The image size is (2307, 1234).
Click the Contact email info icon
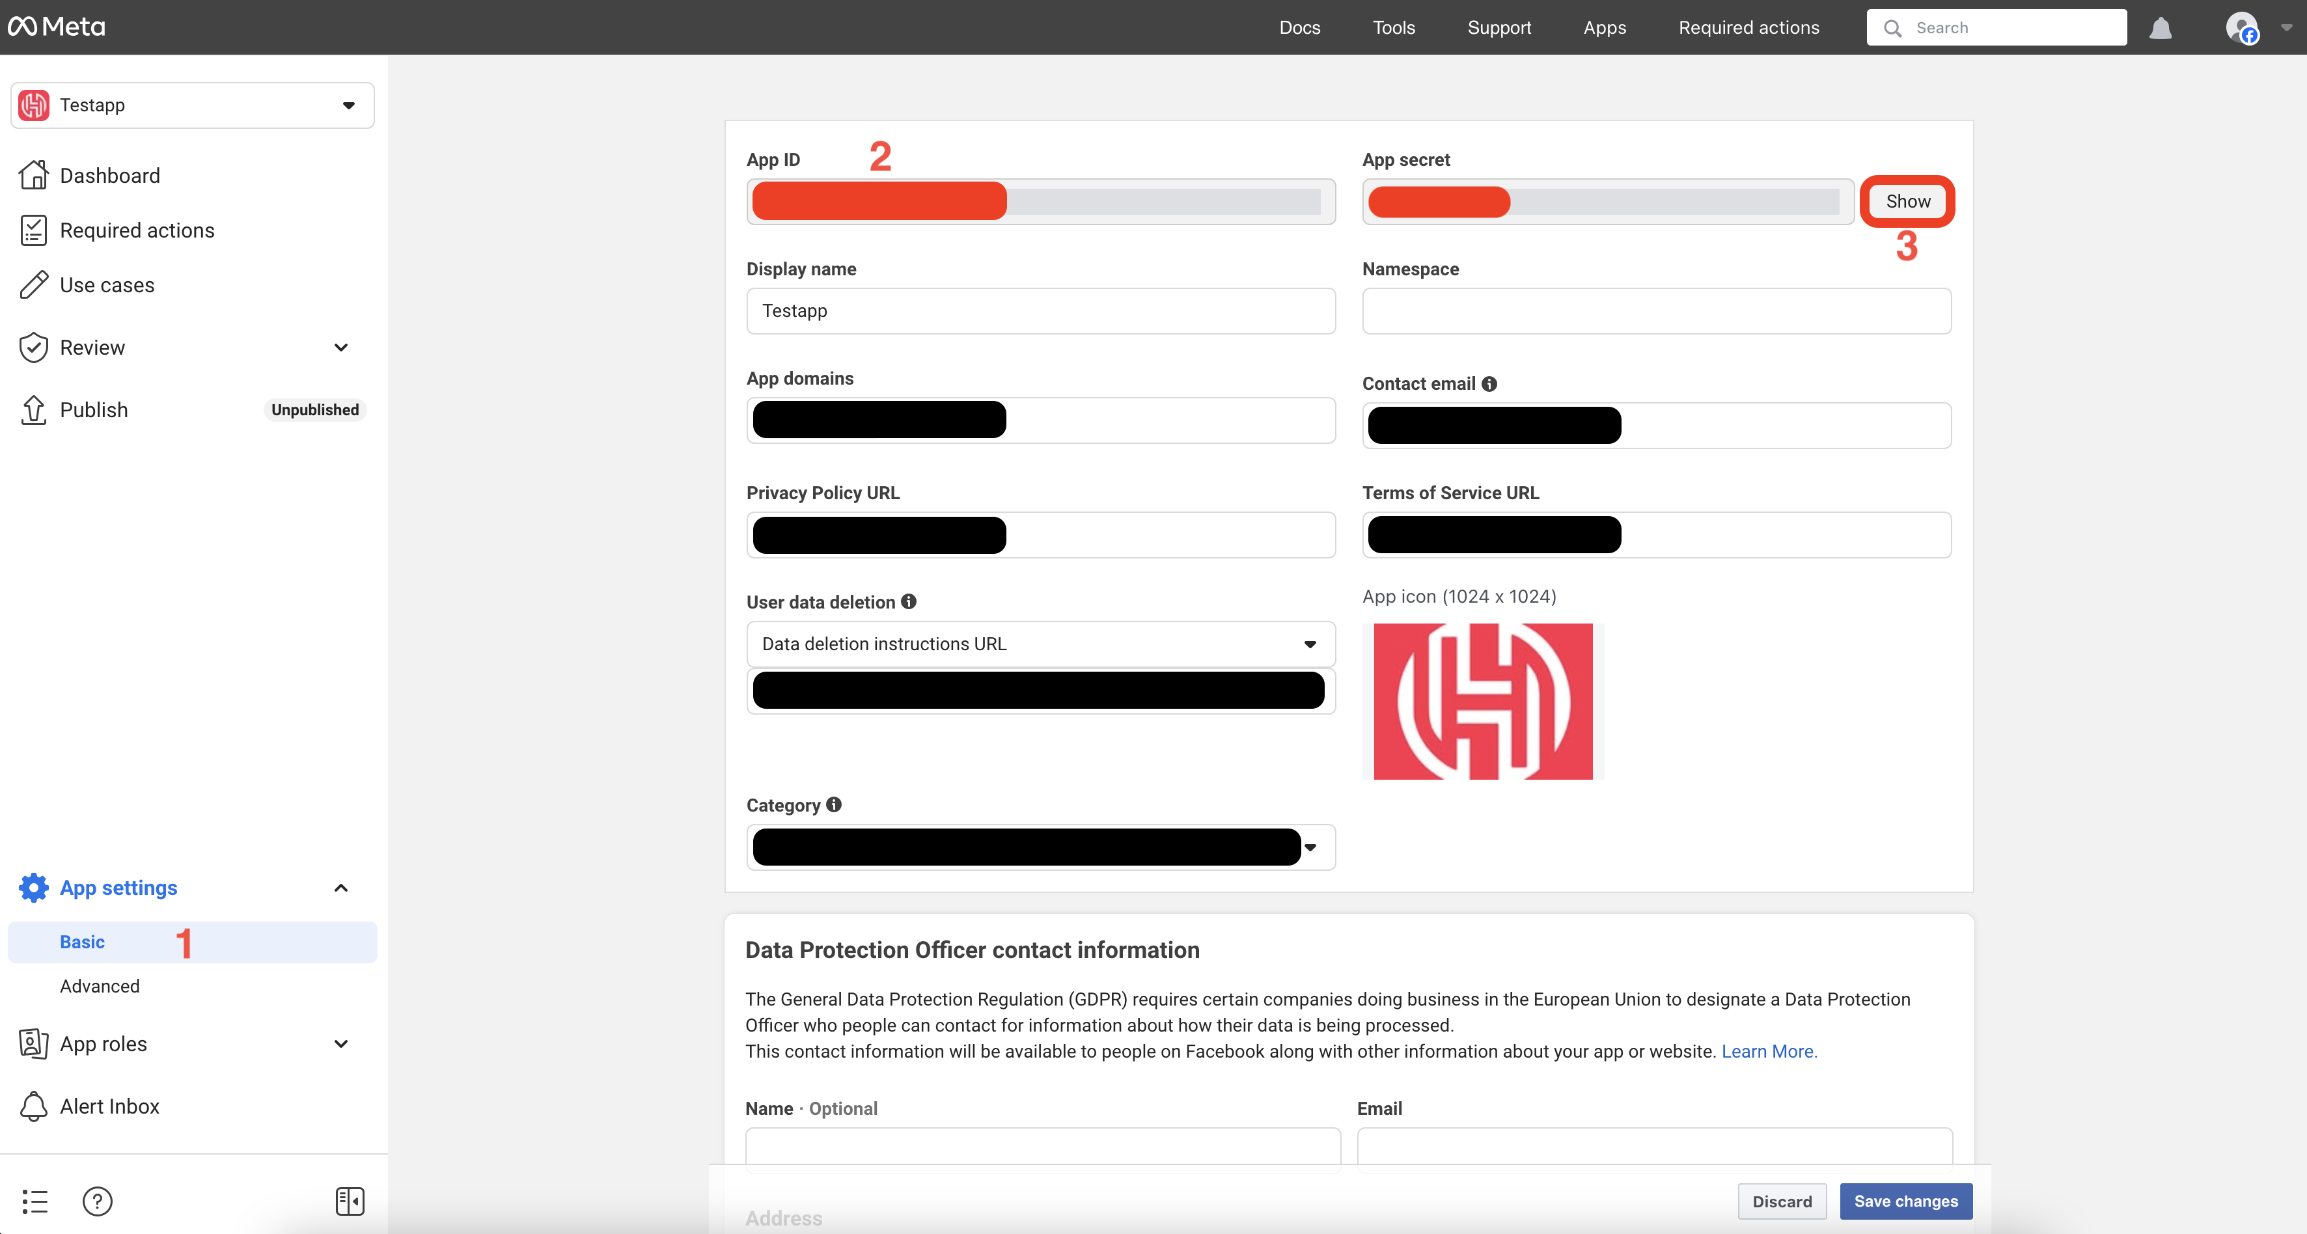tap(1489, 383)
